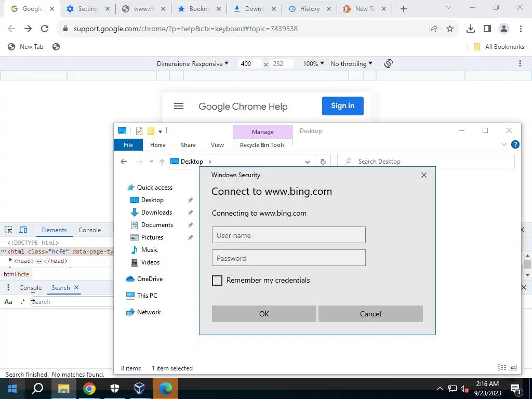This screenshot has width=532, height=399.
Task: Open Google Chrome Help hamburger menu
Action: coord(179,106)
